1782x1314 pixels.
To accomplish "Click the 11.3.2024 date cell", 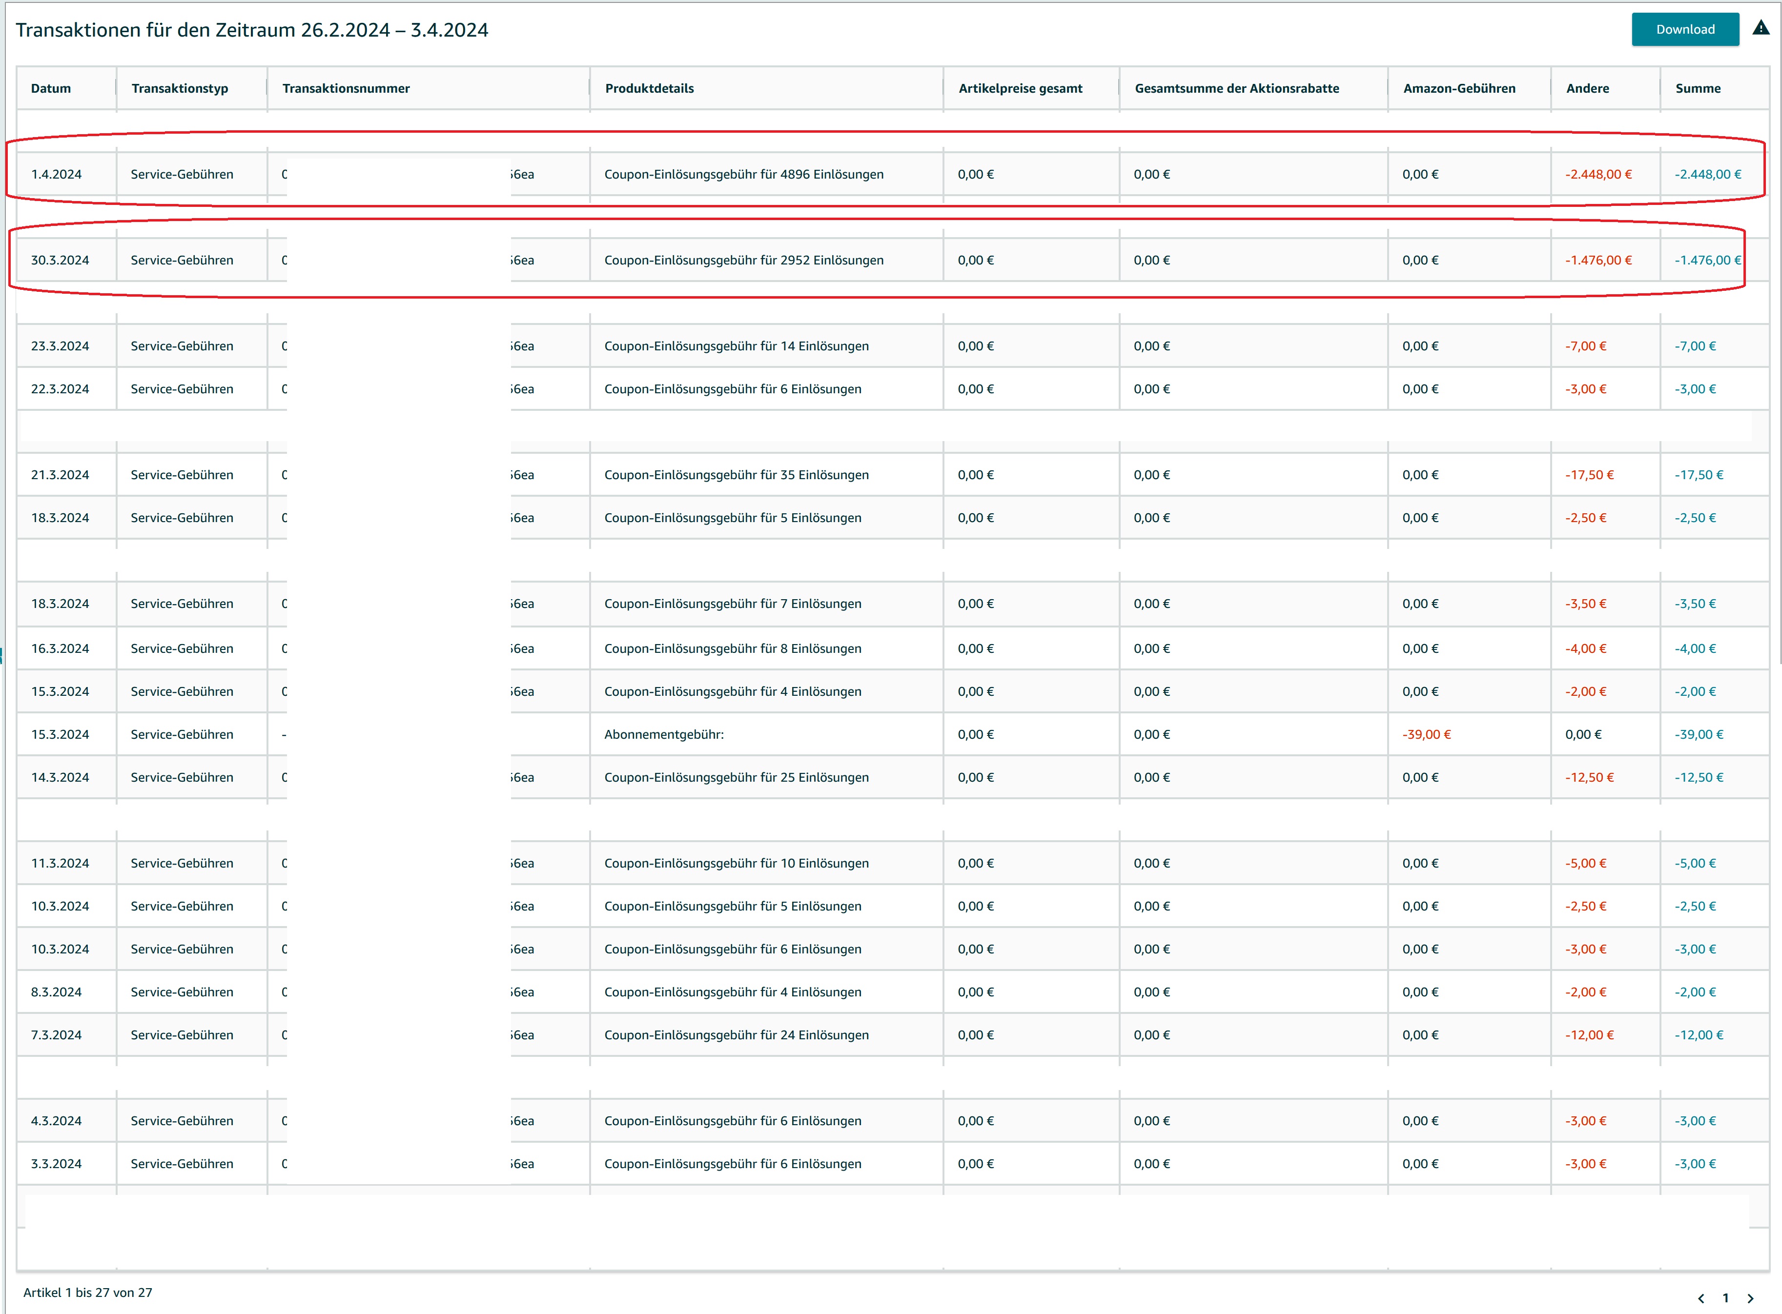I will 60,863.
